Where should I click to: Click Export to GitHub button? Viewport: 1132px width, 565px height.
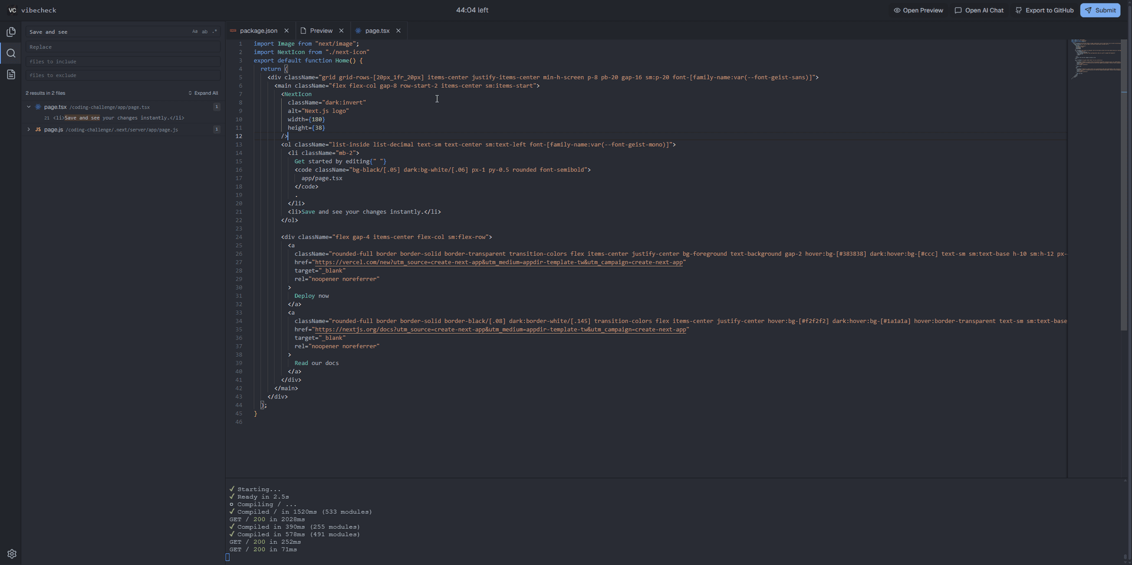(x=1044, y=10)
